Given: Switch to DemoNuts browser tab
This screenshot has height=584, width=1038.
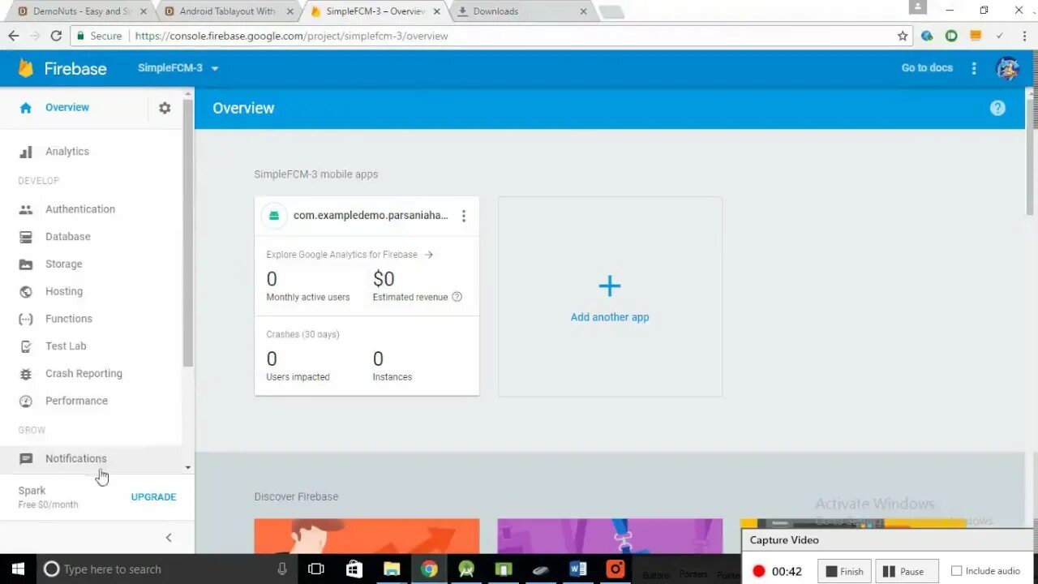Looking at the screenshot, I should (79, 11).
